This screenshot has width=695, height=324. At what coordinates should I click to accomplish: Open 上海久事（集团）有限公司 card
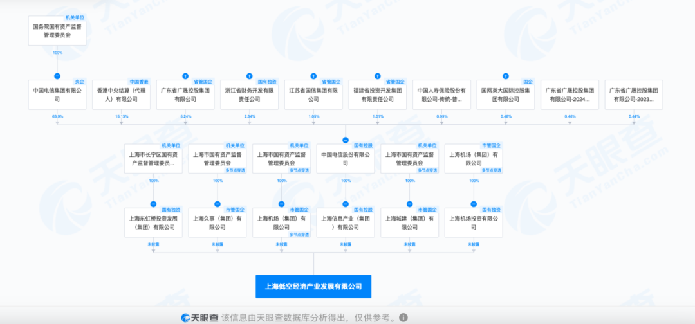[x=218, y=222]
